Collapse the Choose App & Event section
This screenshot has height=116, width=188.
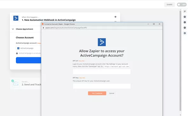click(13, 29)
